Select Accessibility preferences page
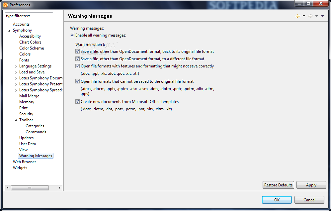331x211 pixels. (30, 36)
